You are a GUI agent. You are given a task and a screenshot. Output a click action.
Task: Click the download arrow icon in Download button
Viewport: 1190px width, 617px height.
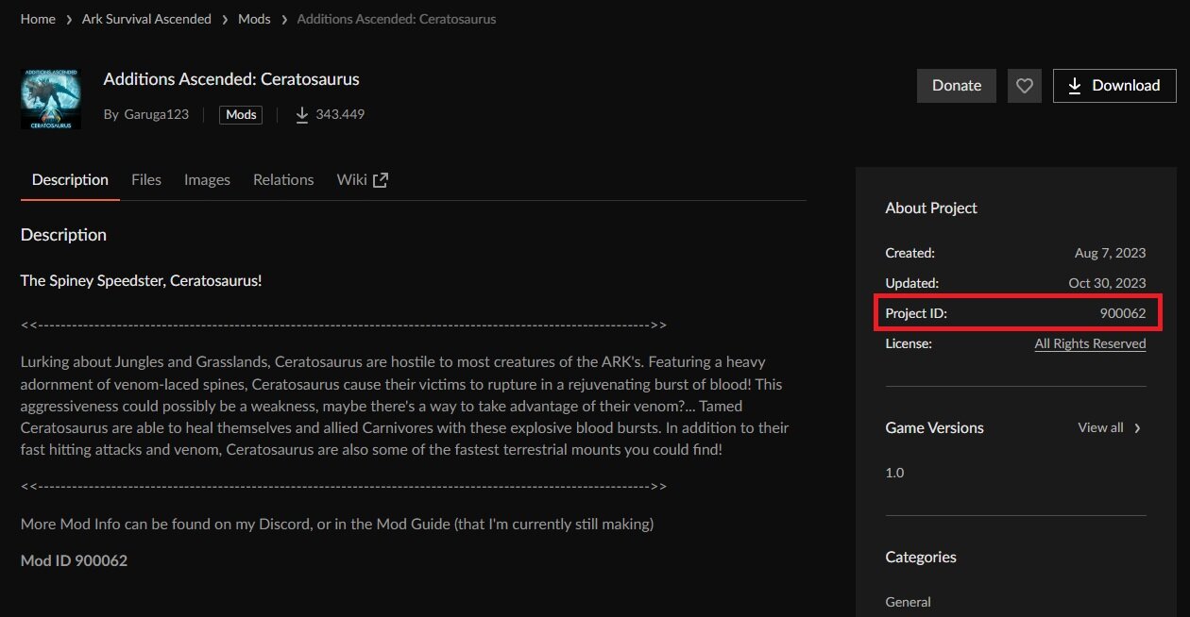coord(1074,86)
